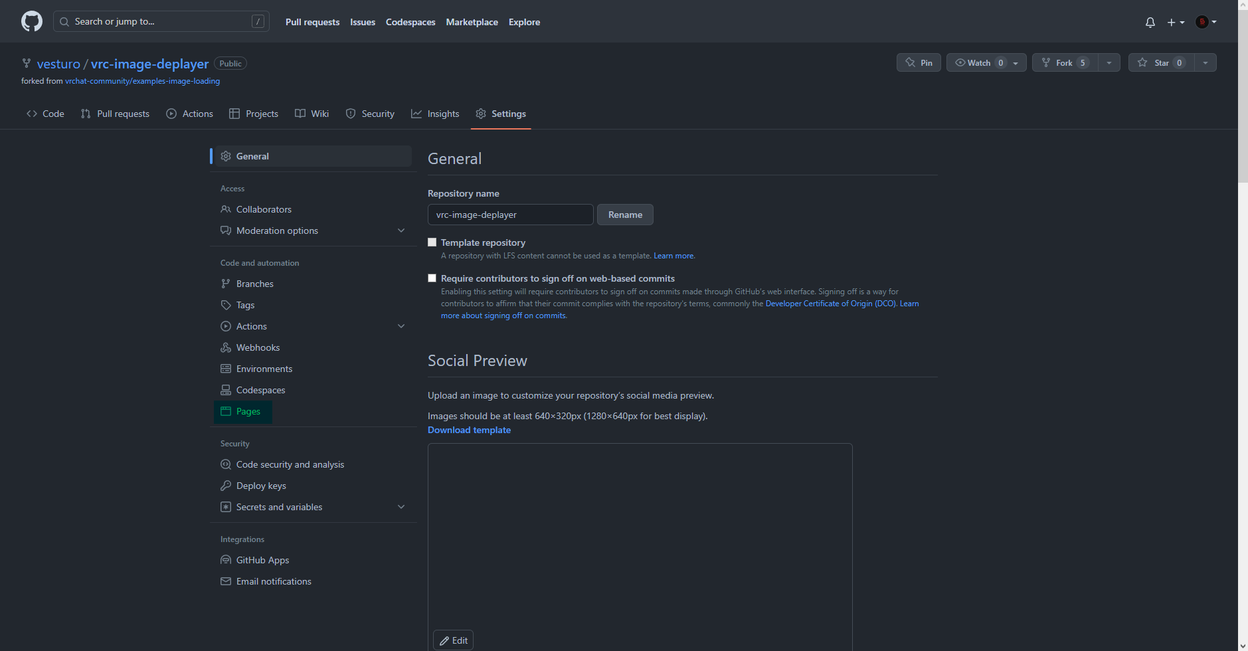Open the user avatar menu

coord(1206,22)
